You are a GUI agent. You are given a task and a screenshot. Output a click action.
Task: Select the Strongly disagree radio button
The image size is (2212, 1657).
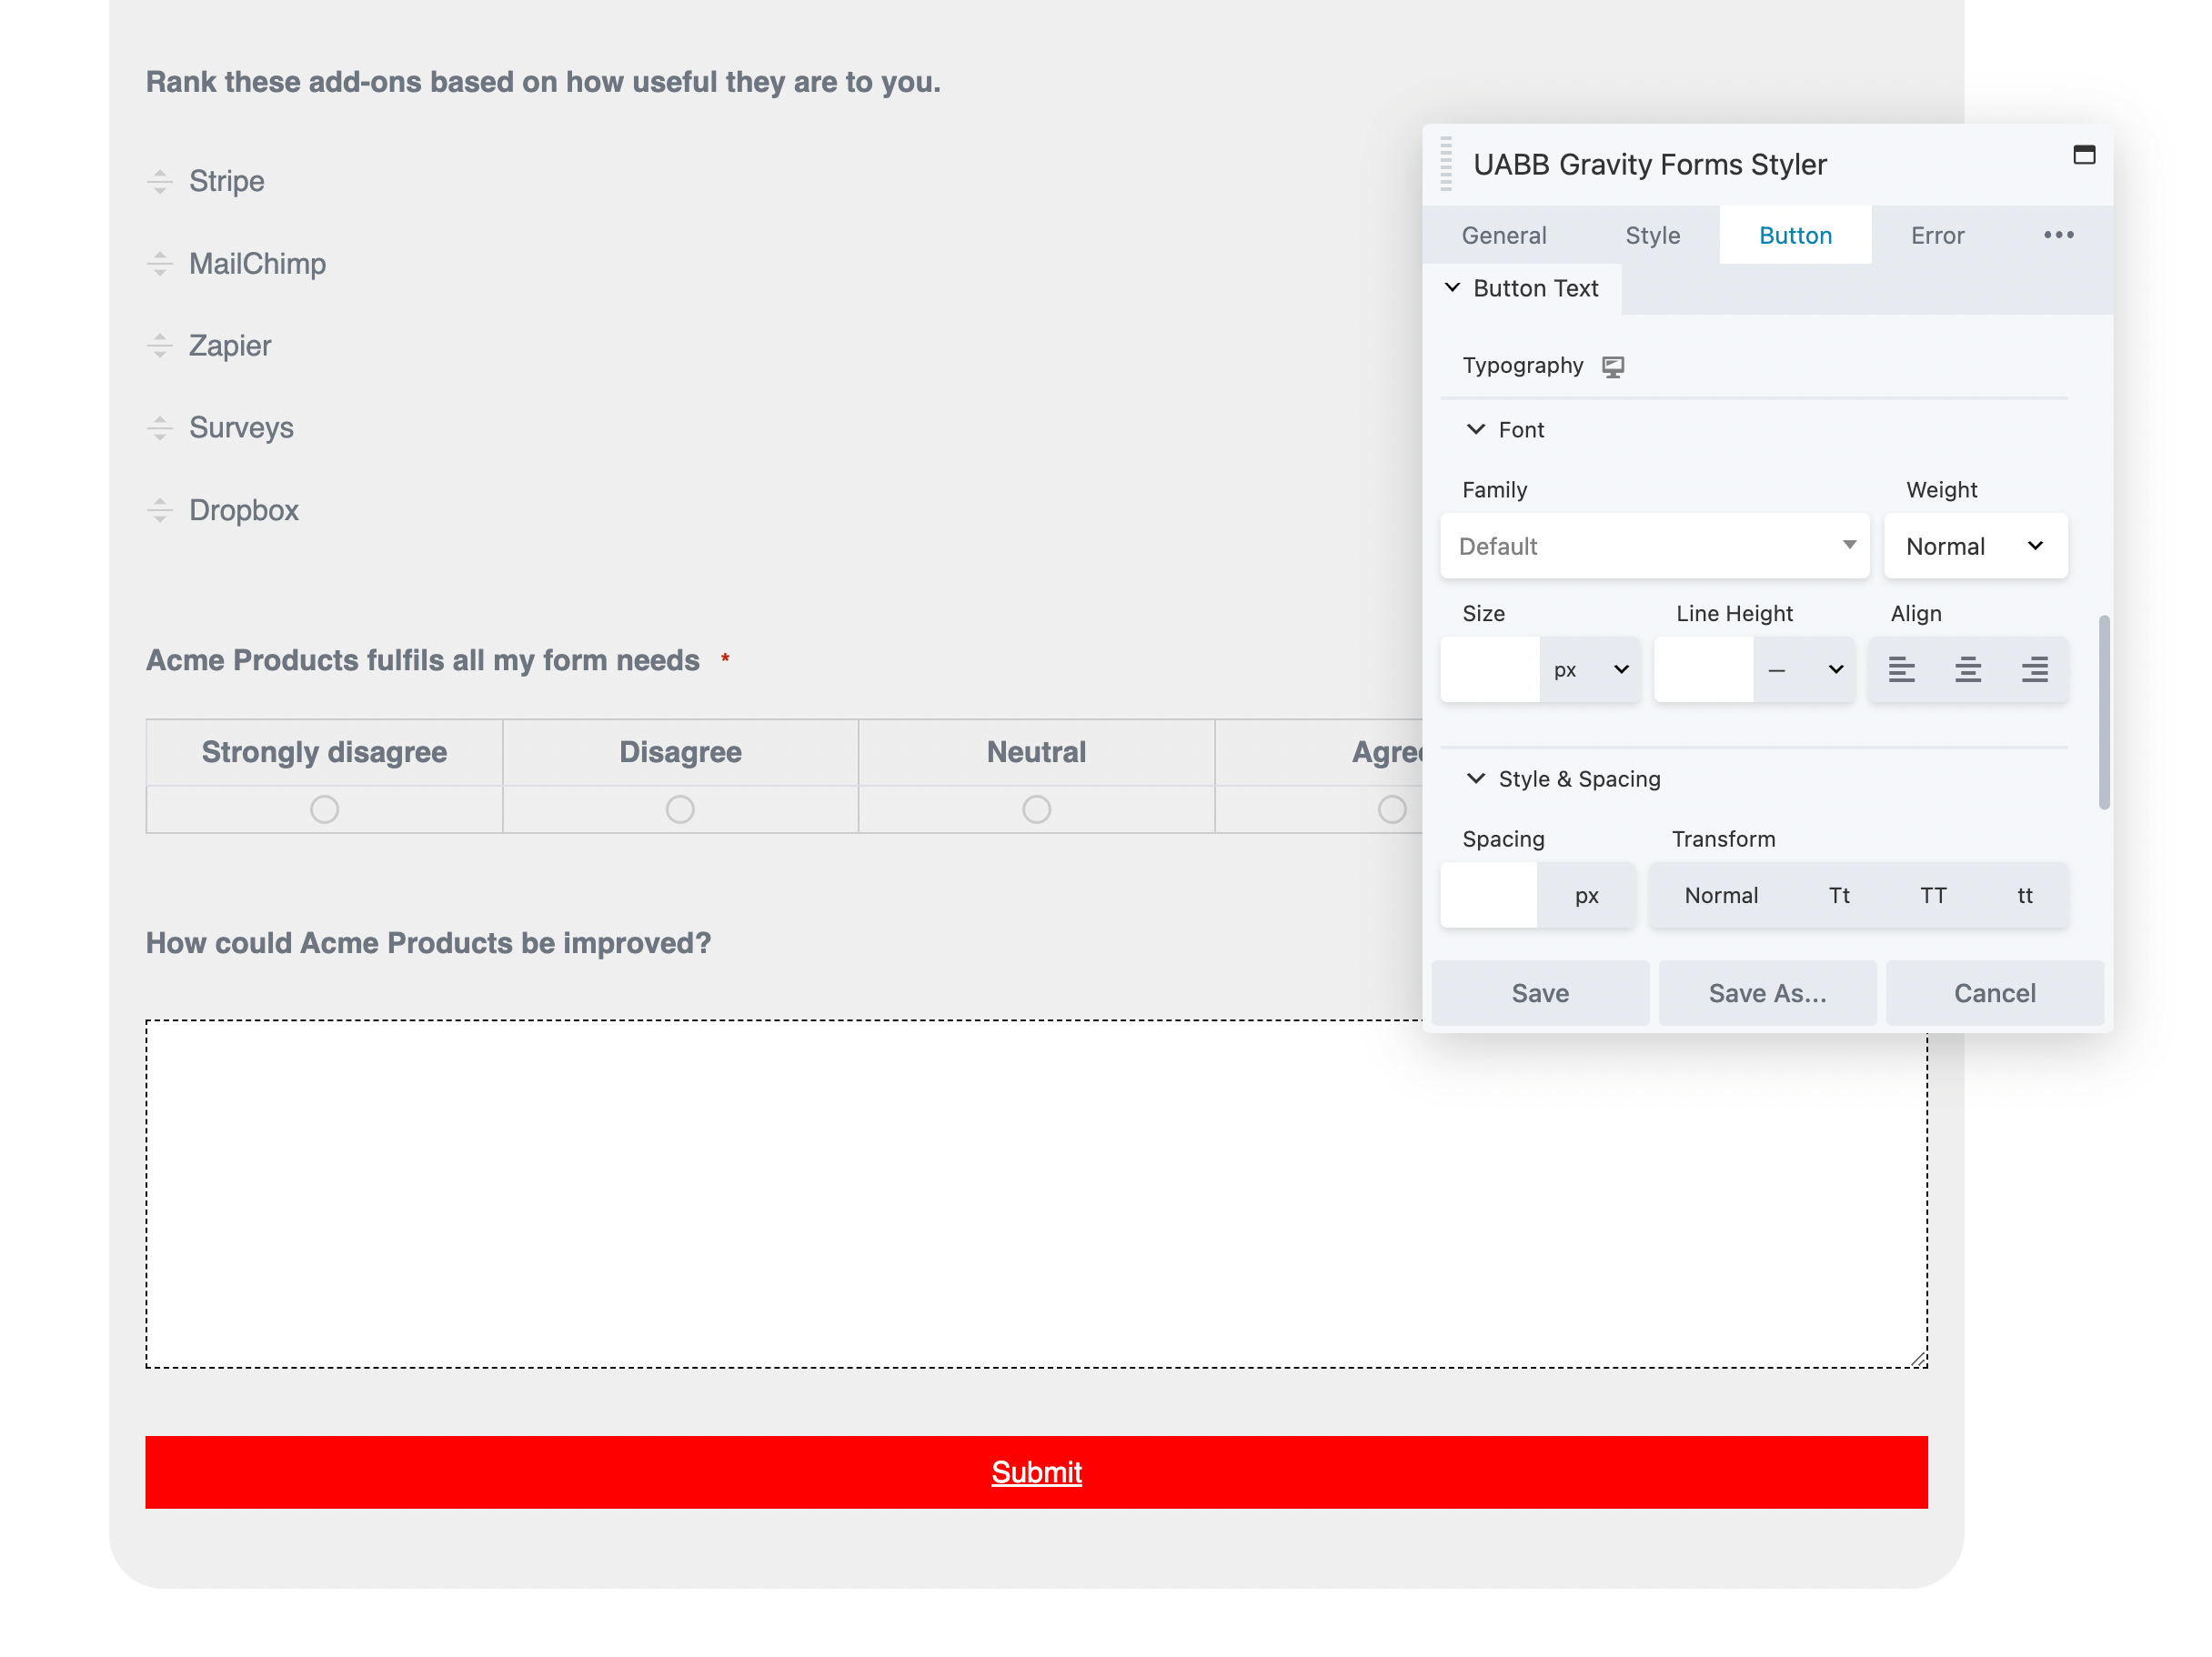coord(323,809)
